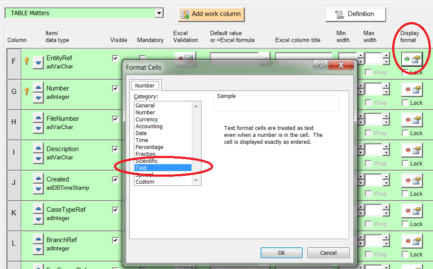Move Number column up
The height and width of the screenshot is (269, 433).
pyautogui.click(x=38, y=88)
